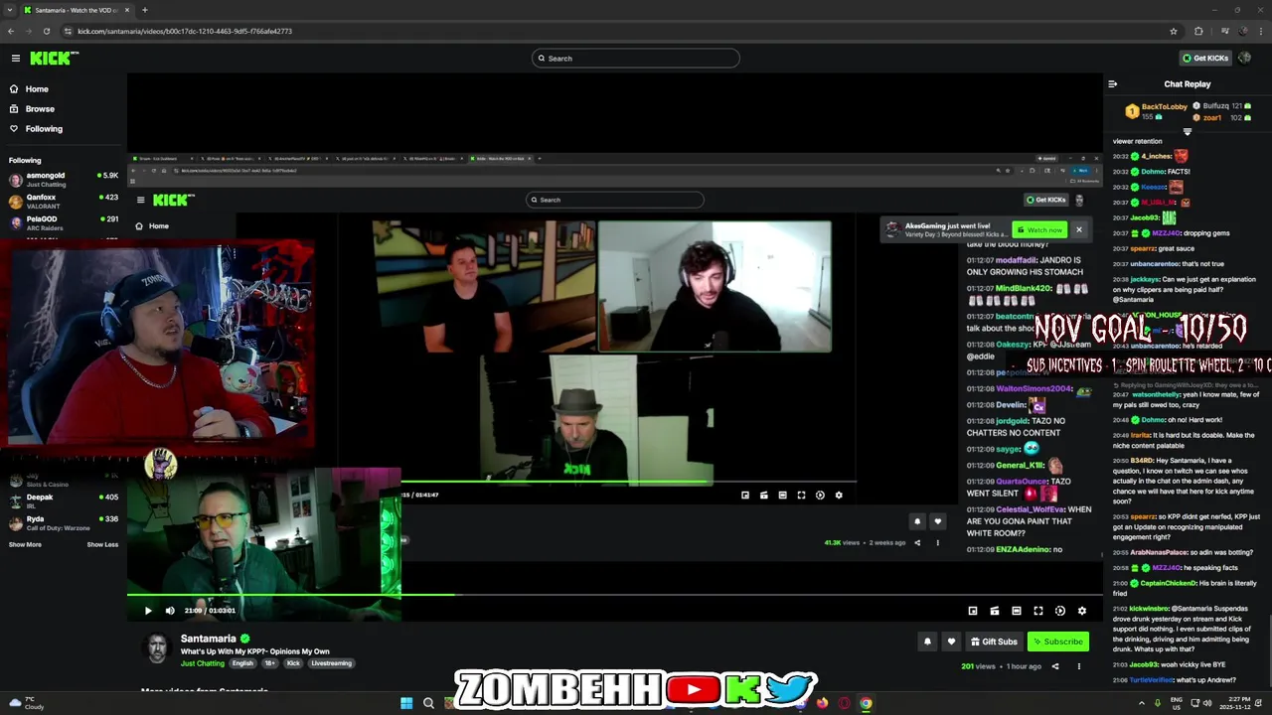Enter fullscreen on main player
The height and width of the screenshot is (715, 1272).
pyautogui.click(x=1038, y=611)
